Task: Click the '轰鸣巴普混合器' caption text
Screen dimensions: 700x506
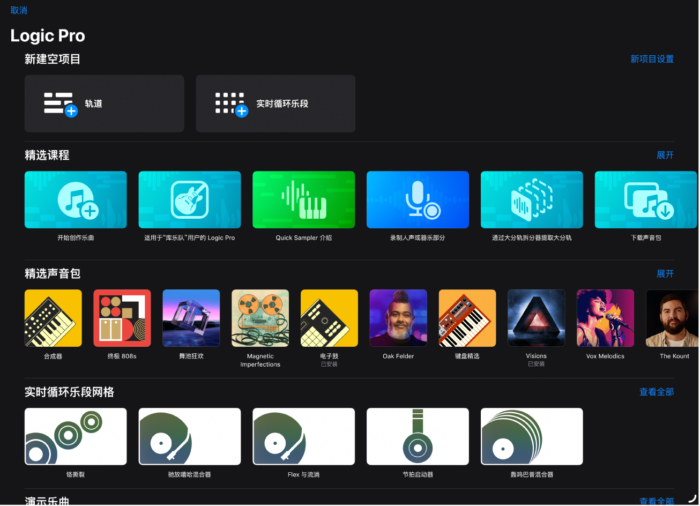Action: [532, 474]
